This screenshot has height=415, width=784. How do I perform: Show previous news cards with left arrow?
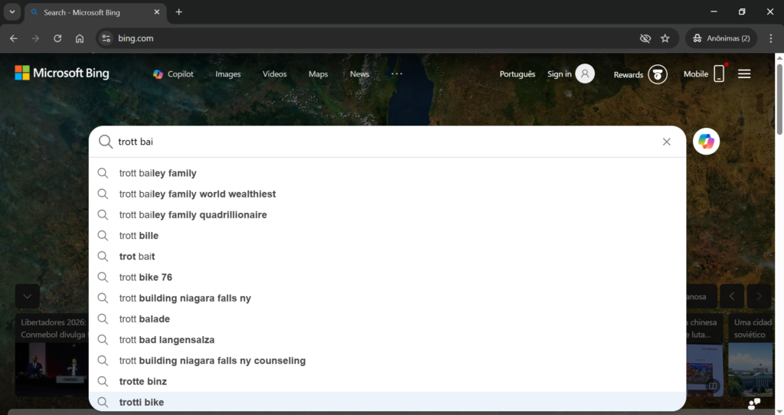731,296
